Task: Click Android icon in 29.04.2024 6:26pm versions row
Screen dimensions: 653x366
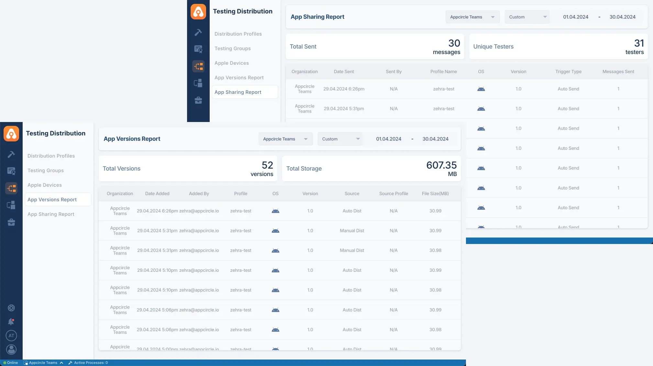Action: pyautogui.click(x=275, y=211)
